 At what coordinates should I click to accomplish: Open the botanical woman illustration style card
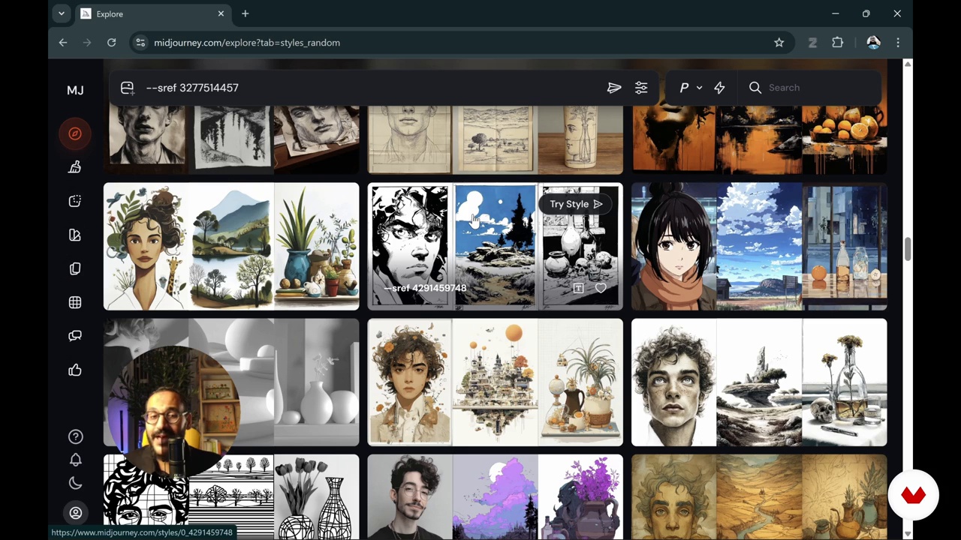tap(231, 246)
